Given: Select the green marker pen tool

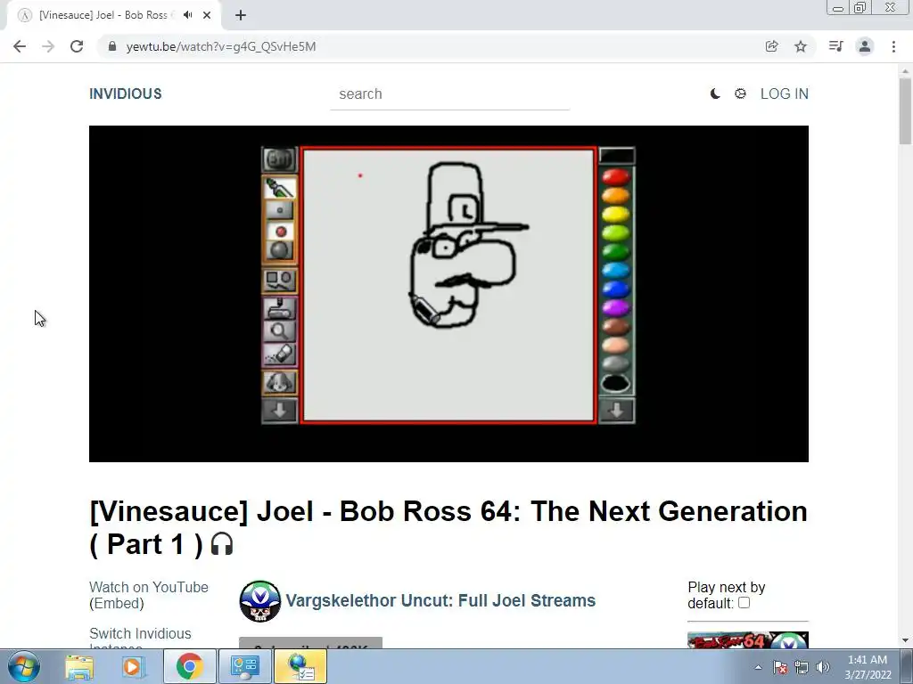Looking at the screenshot, I should click(279, 188).
